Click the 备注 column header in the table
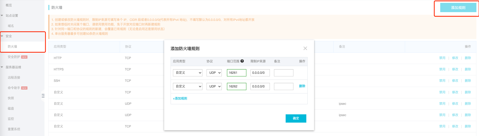Image resolution: width=479 pixels, height=136 pixels. (342, 47)
